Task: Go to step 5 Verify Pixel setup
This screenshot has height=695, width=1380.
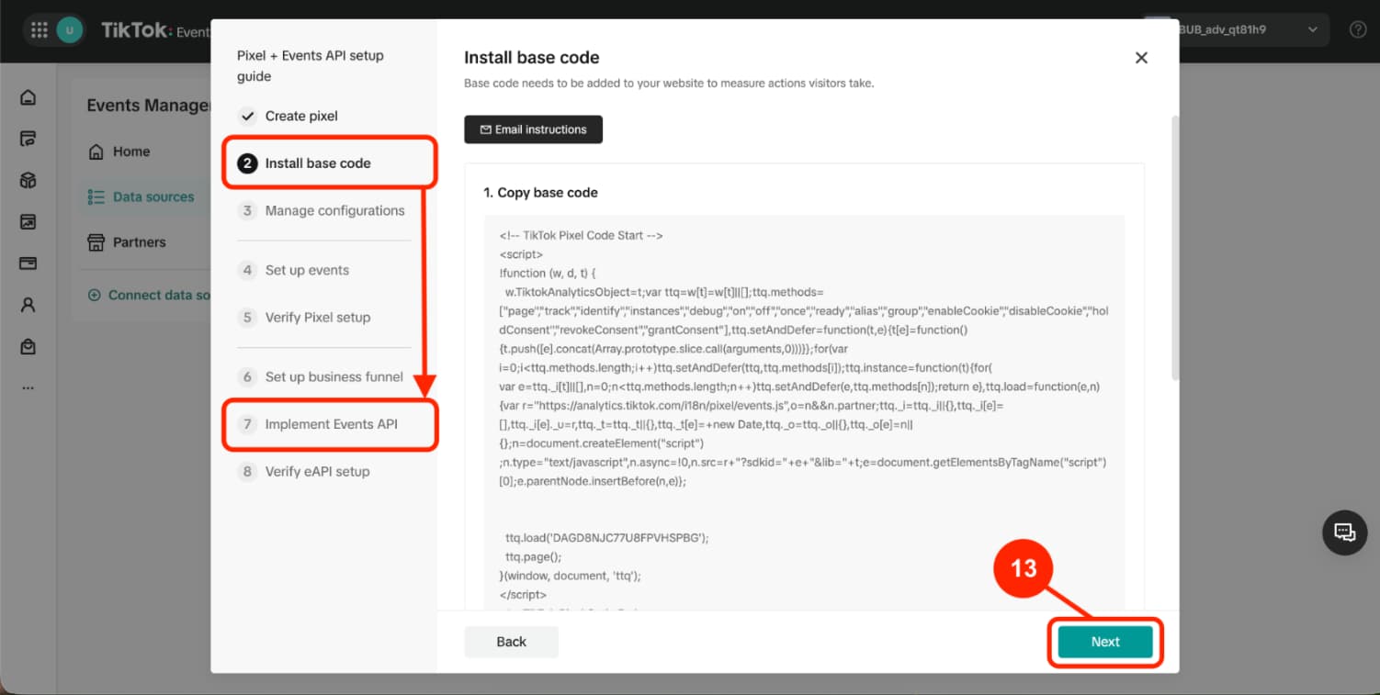Action: point(304,317)
